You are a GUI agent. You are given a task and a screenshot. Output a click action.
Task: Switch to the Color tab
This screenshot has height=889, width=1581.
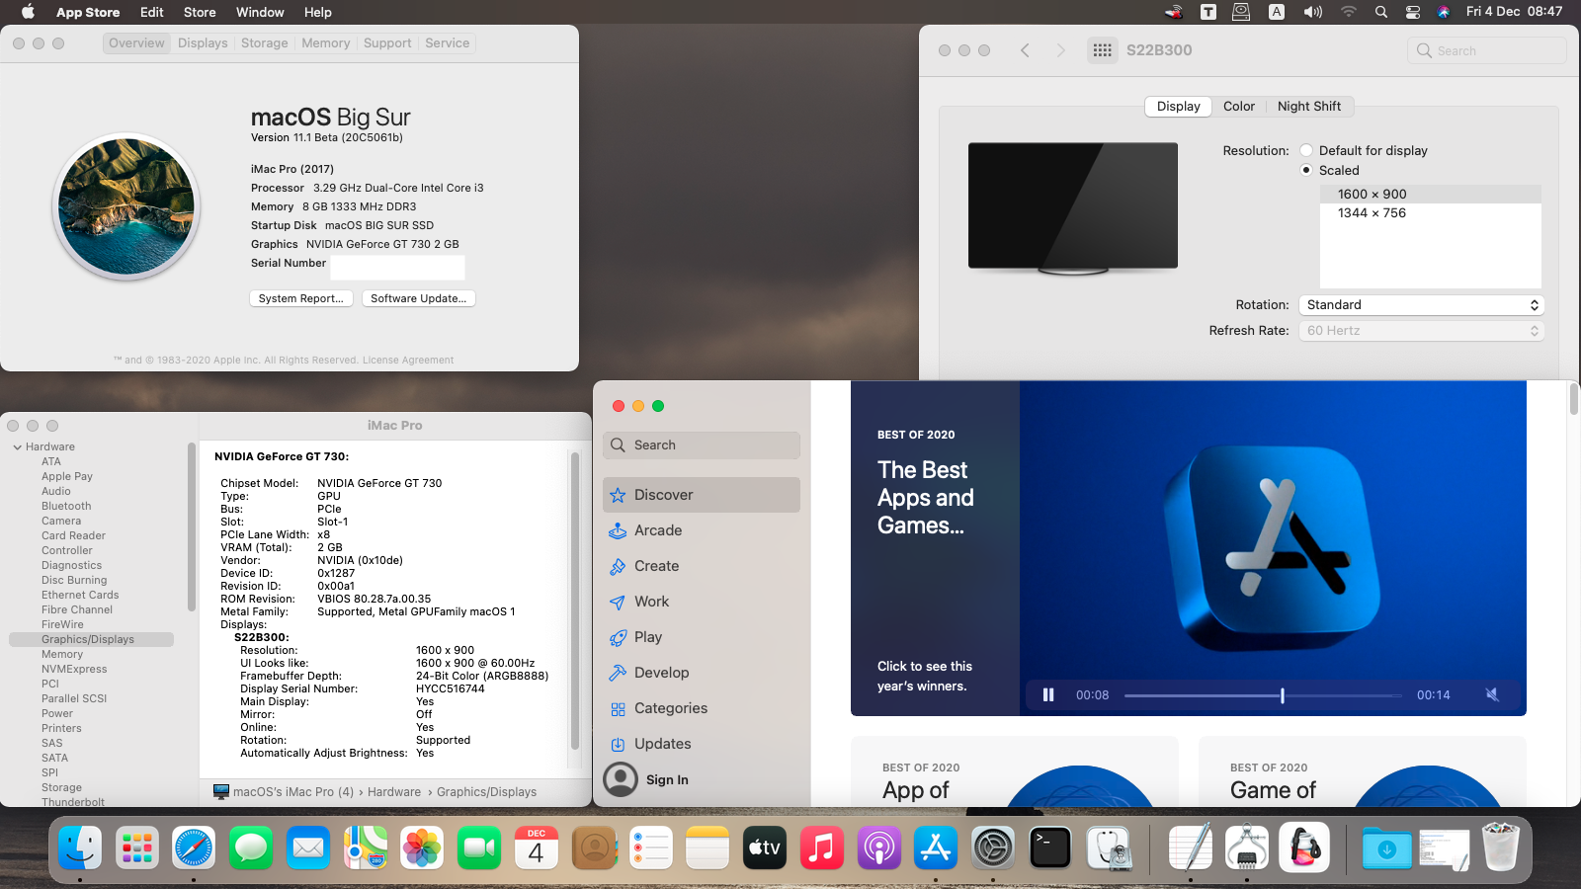(x=1239, y=107)
